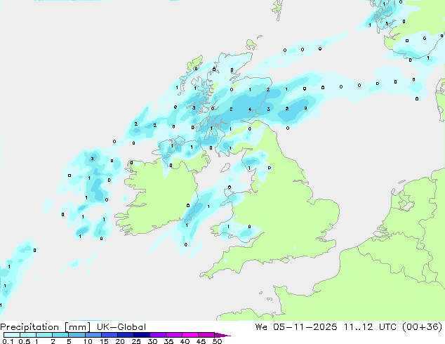Click the '0.5' legend tick label
445x344 pixels.
(x=25, y=341)
